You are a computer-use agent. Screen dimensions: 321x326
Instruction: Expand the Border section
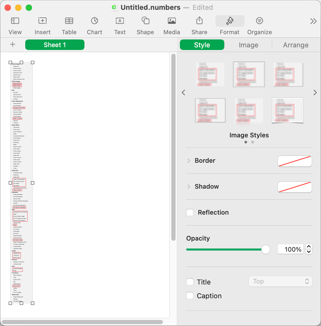pos(189,161)
